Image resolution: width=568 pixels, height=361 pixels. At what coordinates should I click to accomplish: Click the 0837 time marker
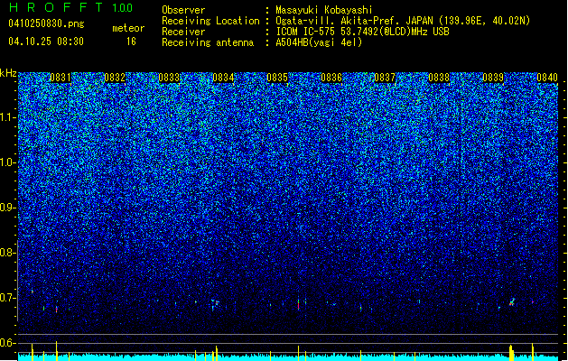[x=385, y=78]
